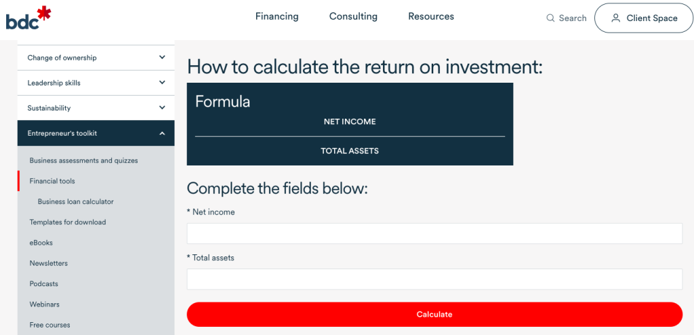Go to Business assessments and quizzes
This screenshot has height=335, width=694.
(x=83, y=161)
